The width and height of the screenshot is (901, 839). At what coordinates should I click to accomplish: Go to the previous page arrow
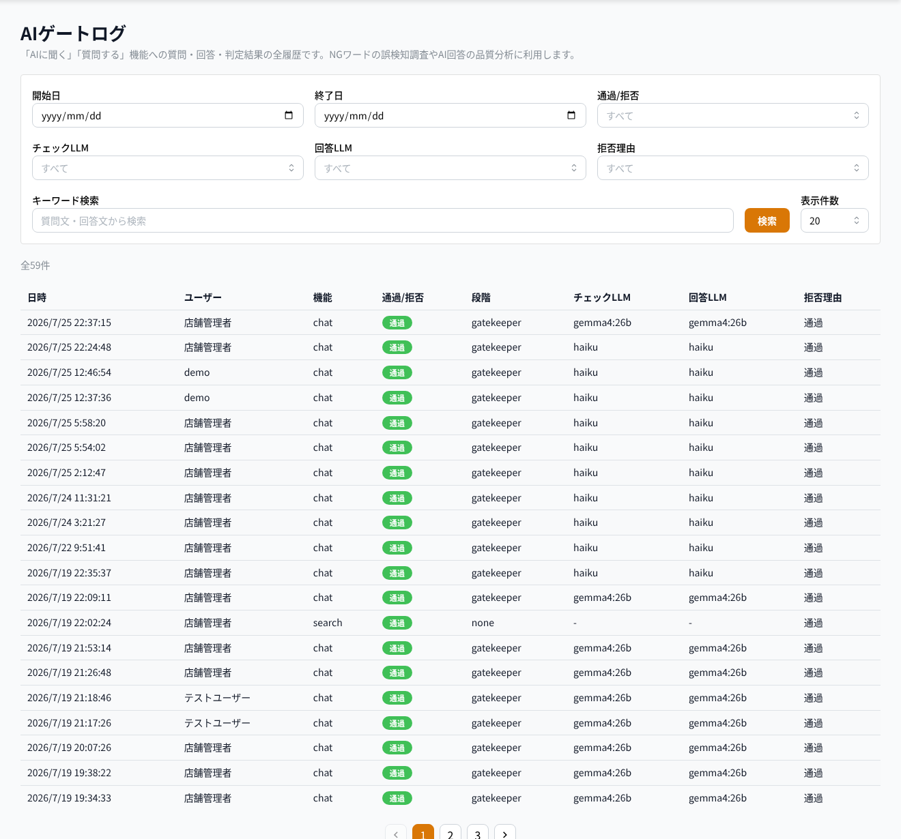point(396,833)
